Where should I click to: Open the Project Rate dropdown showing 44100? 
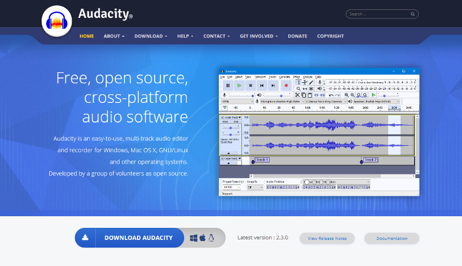tap(231, 187)
